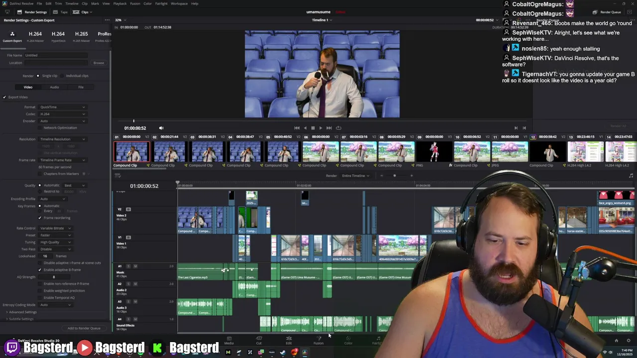
Task: Enable Chapters from Markers checkbox
Action: pyautogui.click(x=40, y=174)
